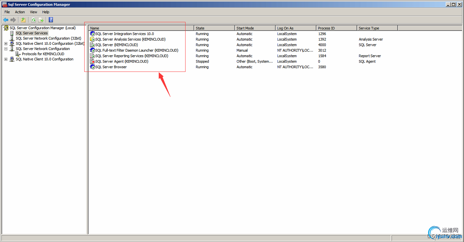Click the Log On As column header
This screenshot has width=464, height=242.
296,28
